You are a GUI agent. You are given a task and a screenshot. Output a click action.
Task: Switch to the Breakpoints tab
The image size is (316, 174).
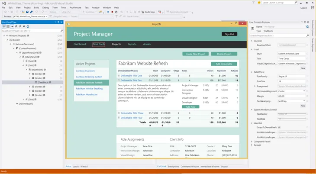(174, 167)
